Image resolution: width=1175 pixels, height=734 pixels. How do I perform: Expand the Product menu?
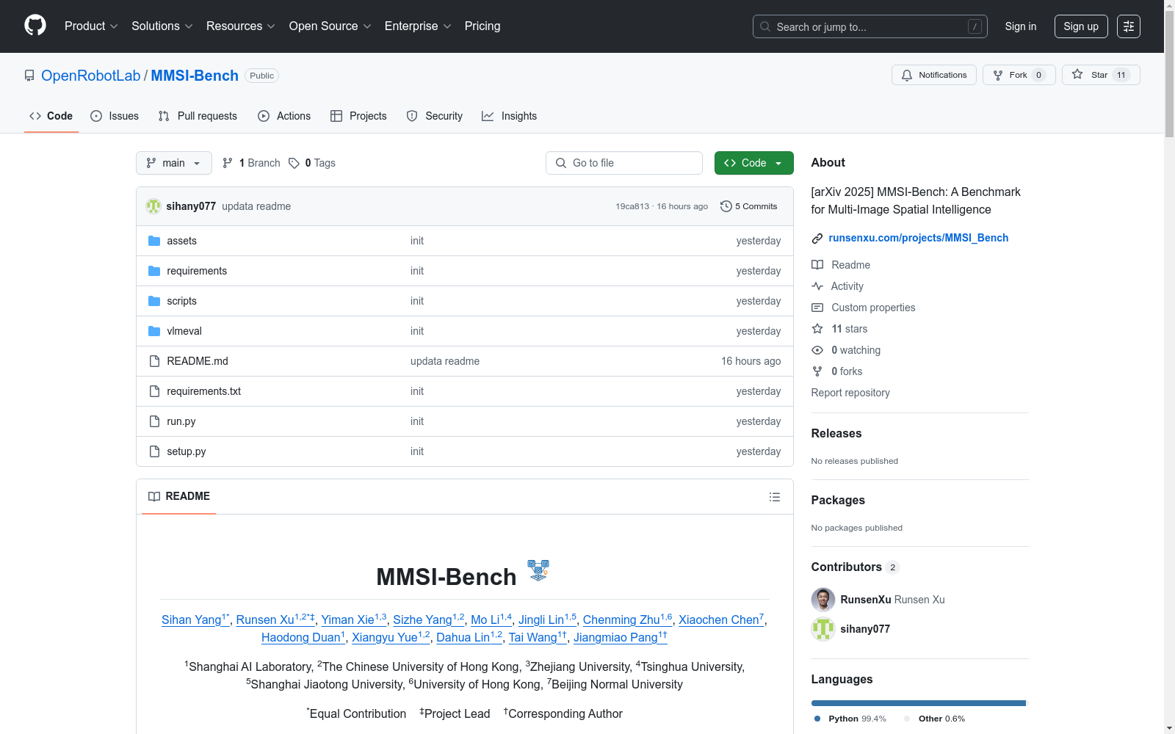[x=91, y=26]
